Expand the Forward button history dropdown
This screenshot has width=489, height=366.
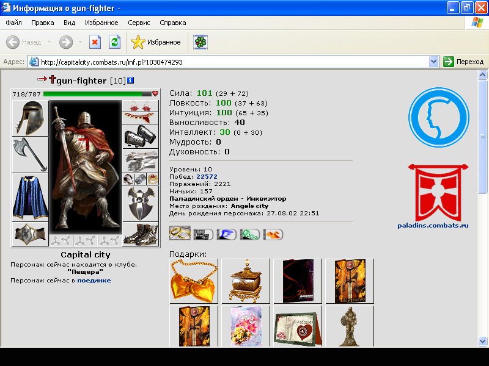tap(80, 41)
